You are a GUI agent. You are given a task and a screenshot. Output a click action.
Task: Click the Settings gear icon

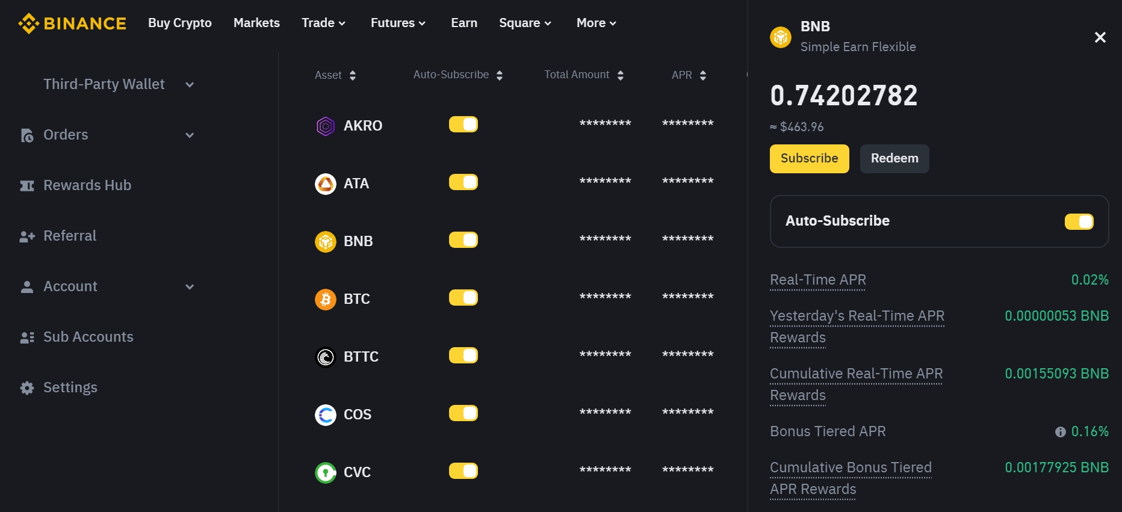(27, 388)
